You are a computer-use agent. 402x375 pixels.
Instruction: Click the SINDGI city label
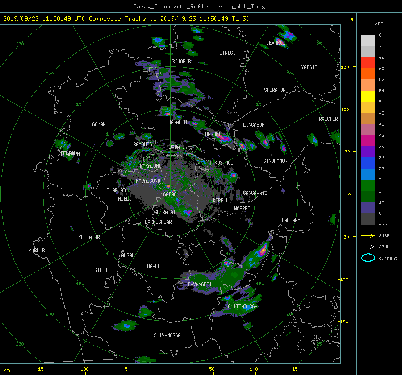[227, 53]
